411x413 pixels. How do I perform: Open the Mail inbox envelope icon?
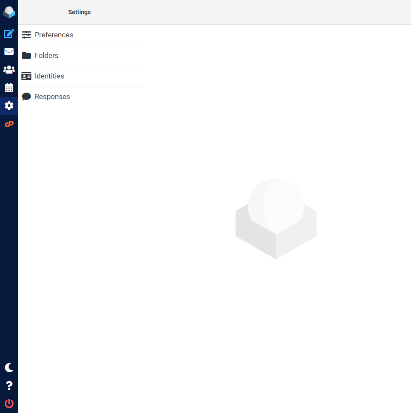tap(9, 51)
